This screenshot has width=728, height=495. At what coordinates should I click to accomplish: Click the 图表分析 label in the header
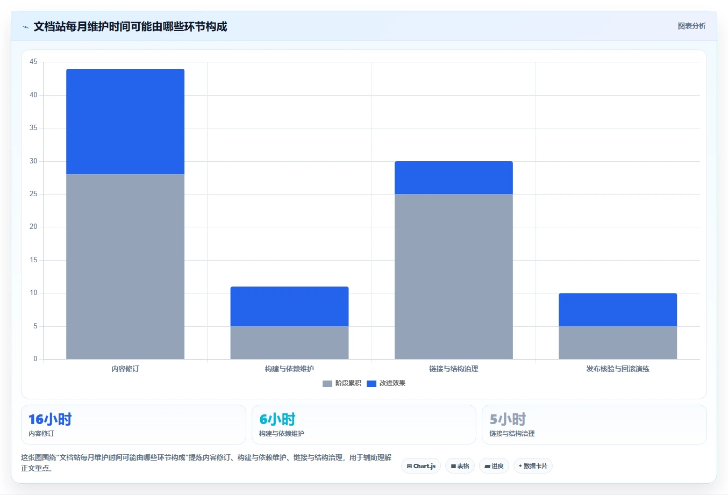[x=691, y=26]
